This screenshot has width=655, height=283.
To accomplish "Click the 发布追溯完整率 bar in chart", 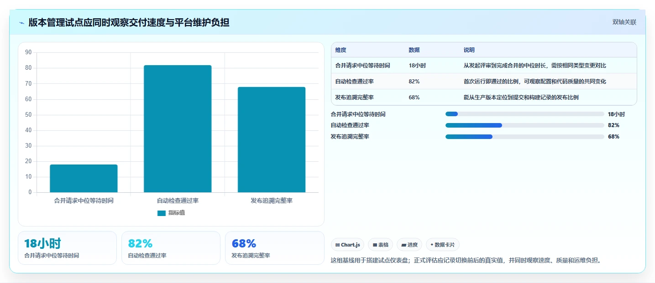I will click(x=272, y=139).
